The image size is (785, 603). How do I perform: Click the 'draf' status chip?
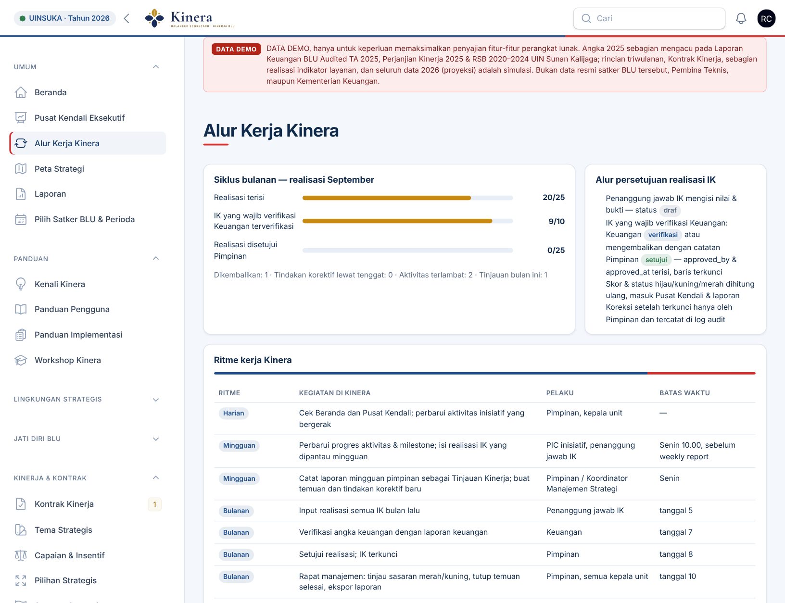click(670, 210)
